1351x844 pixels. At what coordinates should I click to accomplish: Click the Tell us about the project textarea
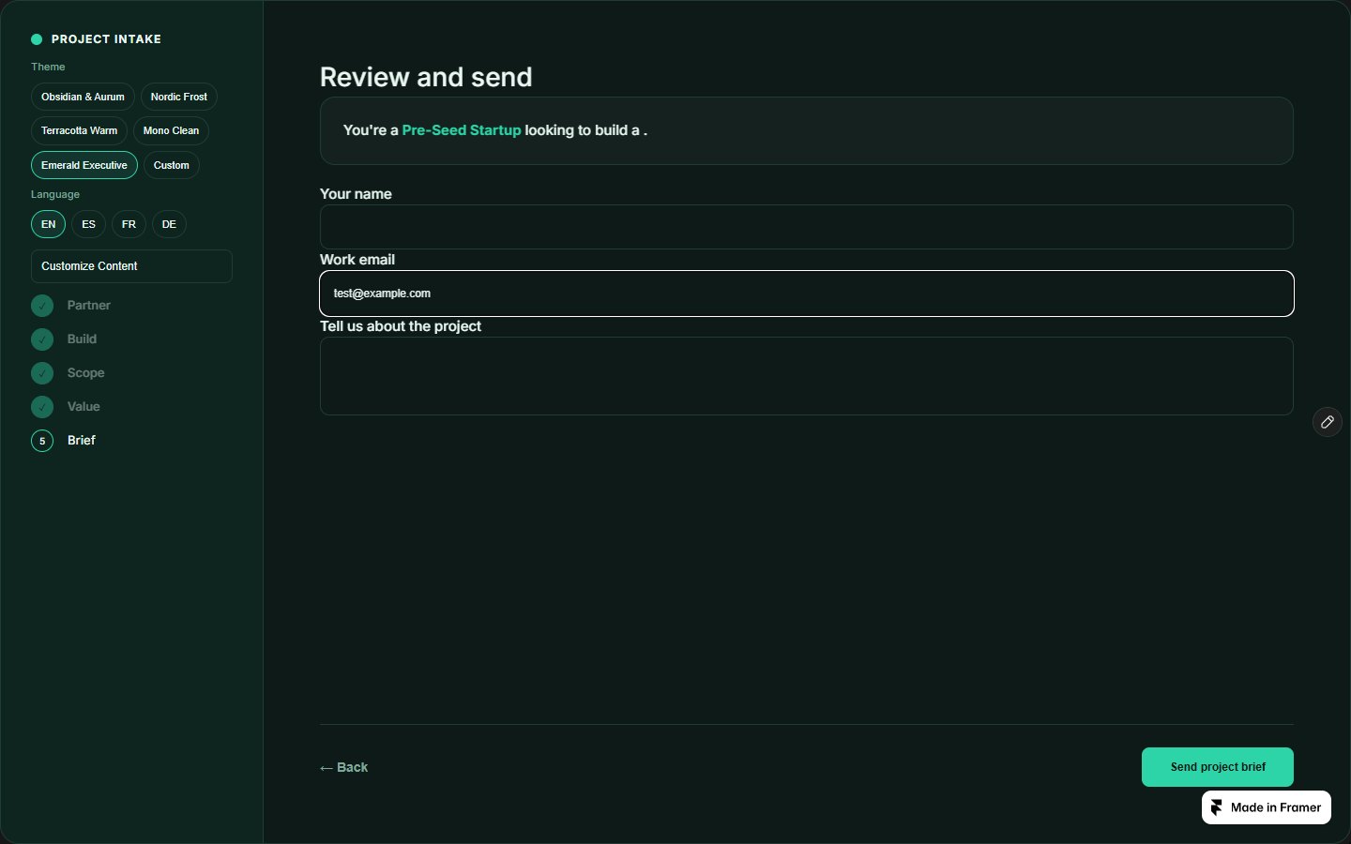[x=807, y=376]
